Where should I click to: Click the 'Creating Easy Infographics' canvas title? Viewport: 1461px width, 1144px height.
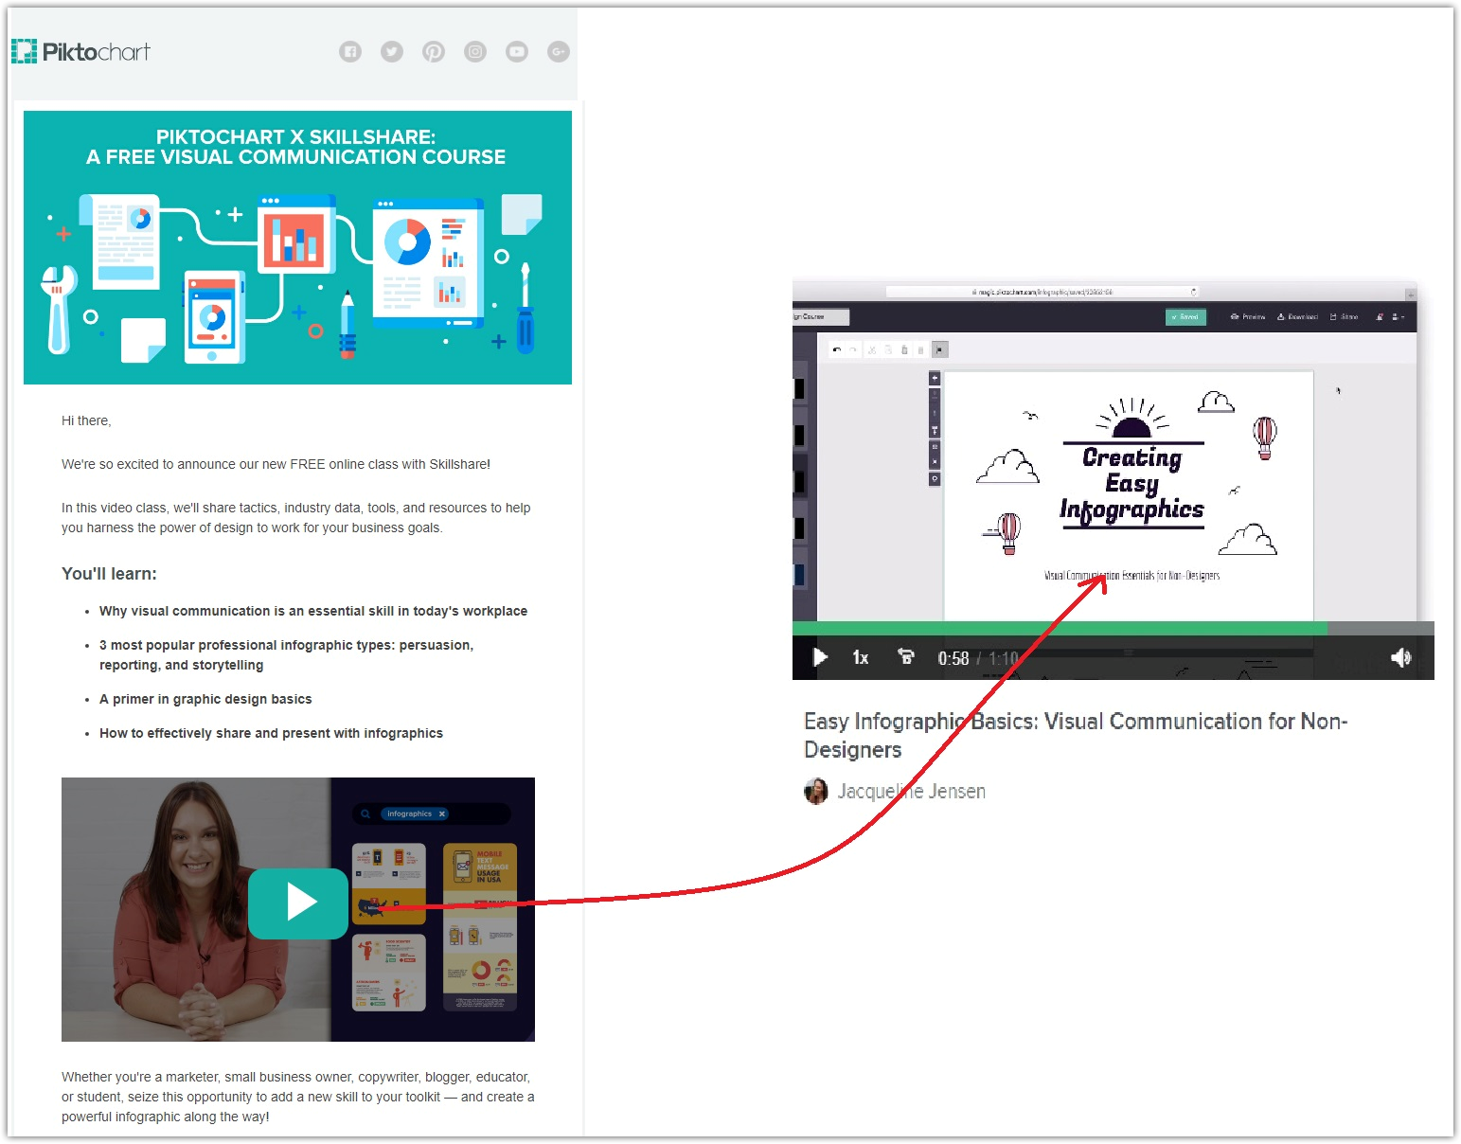[1132, 484]
